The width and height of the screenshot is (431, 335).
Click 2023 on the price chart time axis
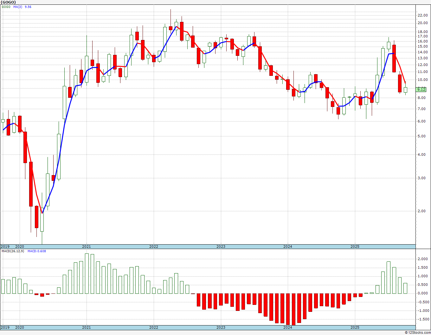(221, 246)
